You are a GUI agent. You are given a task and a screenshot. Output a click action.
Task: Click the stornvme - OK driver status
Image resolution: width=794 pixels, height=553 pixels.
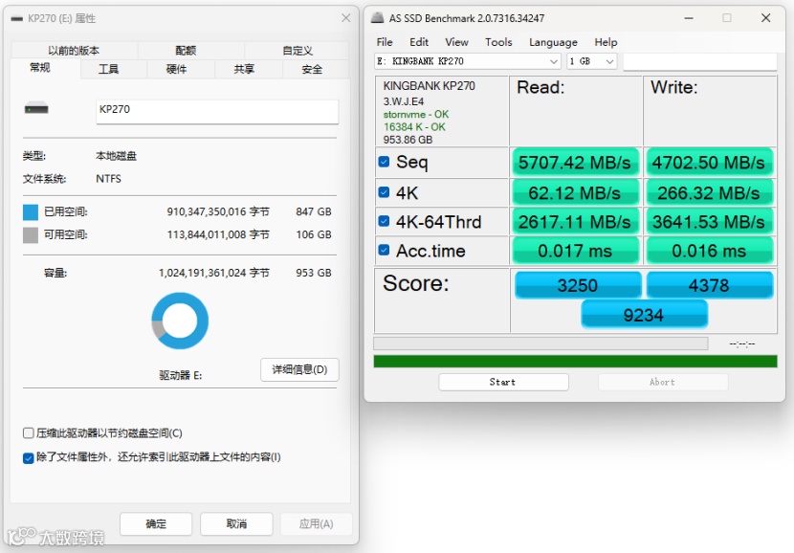pos(416,115)
